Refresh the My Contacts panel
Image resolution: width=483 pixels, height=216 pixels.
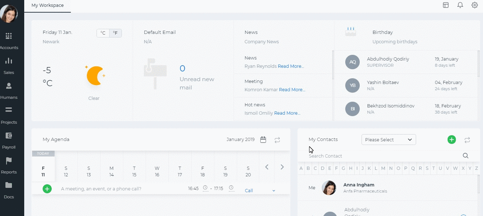[467, 140]
